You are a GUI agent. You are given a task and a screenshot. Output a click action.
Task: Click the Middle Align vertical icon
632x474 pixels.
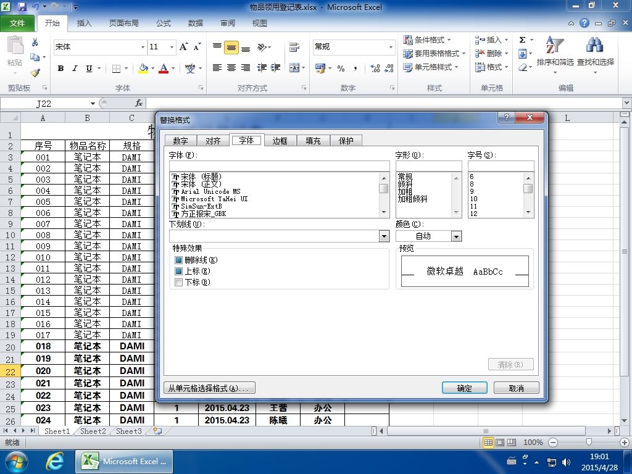231,48
